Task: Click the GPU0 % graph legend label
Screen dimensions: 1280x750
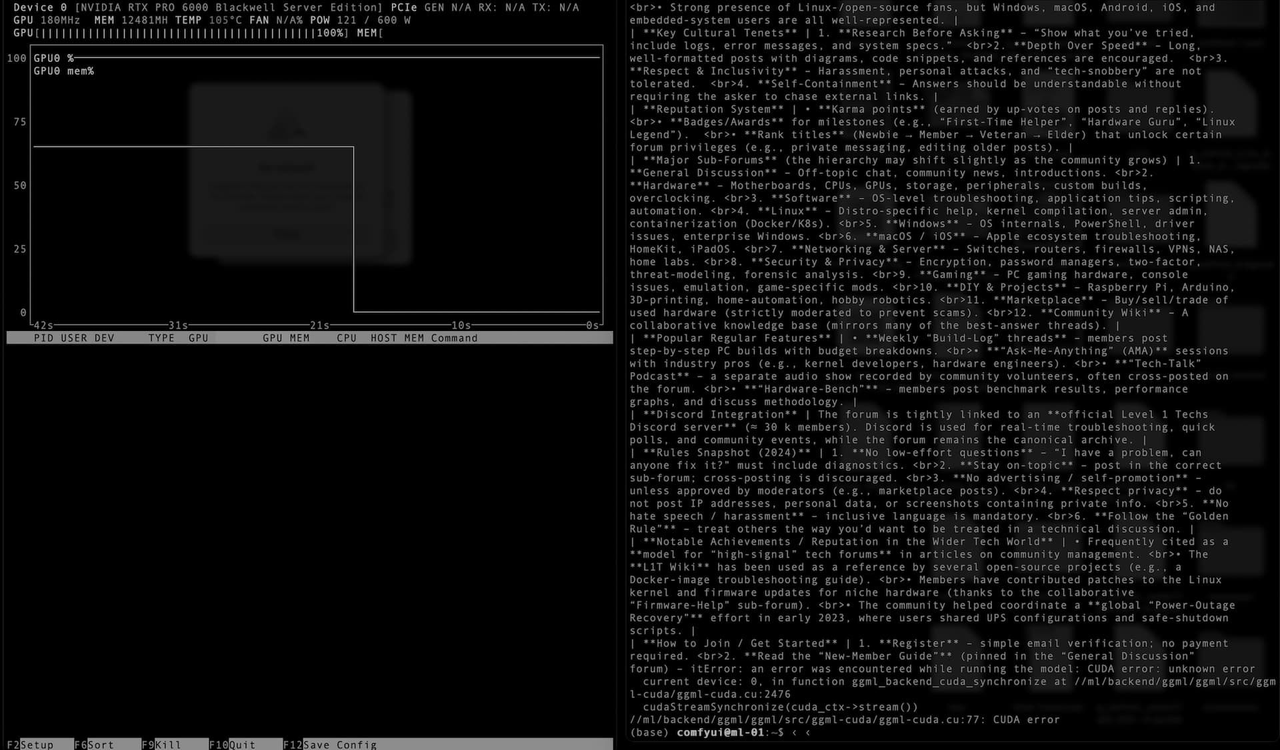Action: coord(54,59)
